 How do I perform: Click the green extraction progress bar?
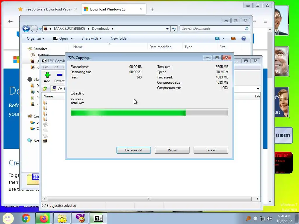pos(149,112)
